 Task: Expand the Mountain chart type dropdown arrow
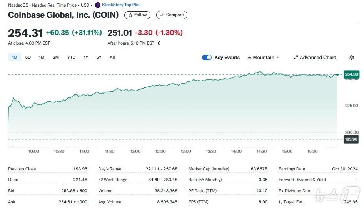click(278, 58)
